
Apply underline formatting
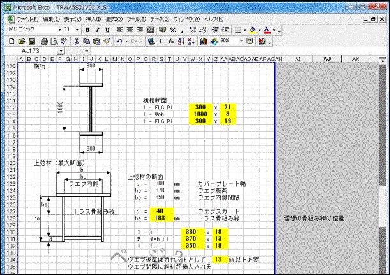point(107,30)
